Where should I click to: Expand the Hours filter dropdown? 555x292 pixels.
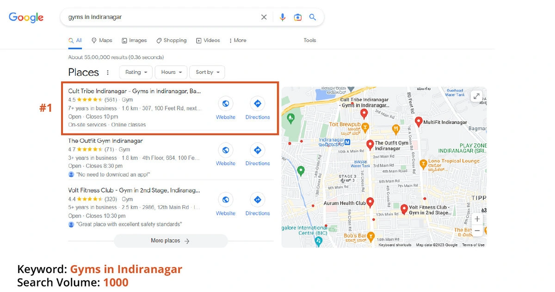[x=171, y=72]
